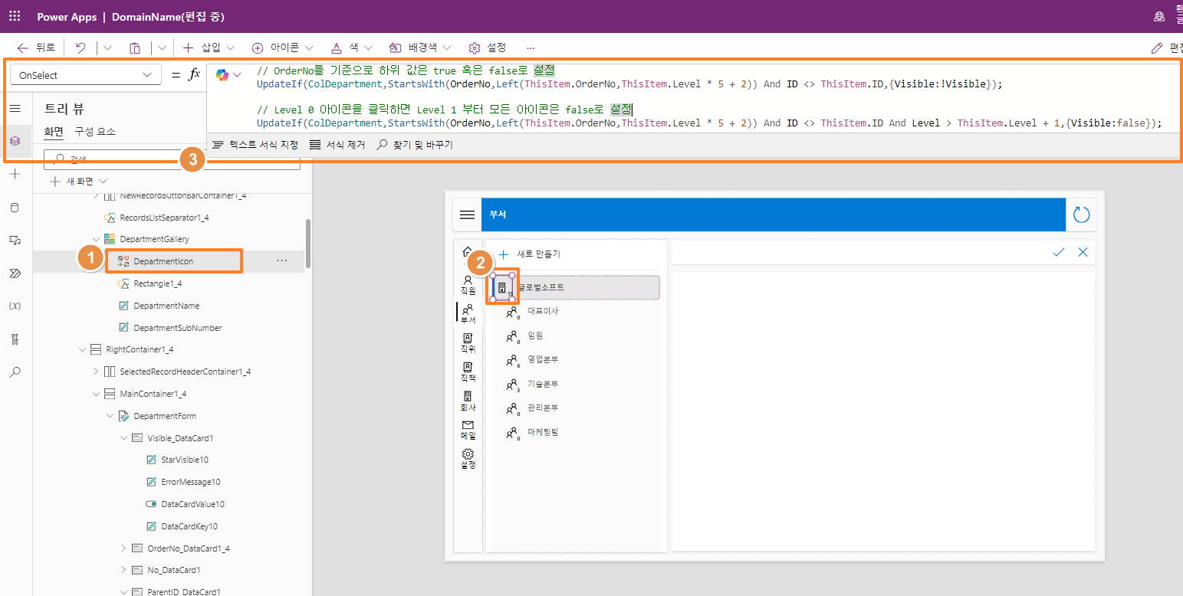Open the Variables (x) icon in left rail
Viewport: 1183px width, 596px height.
point(15,306)
